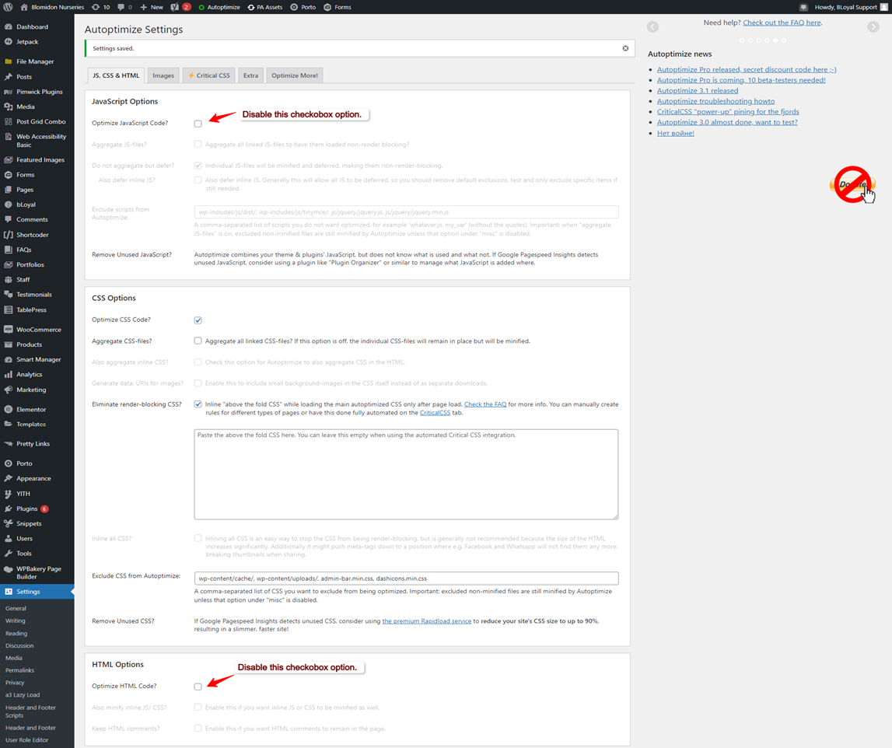This screenshot has width=892, height=748.
Task: Open the premium Rapidload service link
Action: (x=427, y=621)
